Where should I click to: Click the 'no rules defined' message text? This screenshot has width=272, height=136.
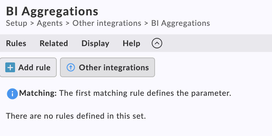pos(76,116)
